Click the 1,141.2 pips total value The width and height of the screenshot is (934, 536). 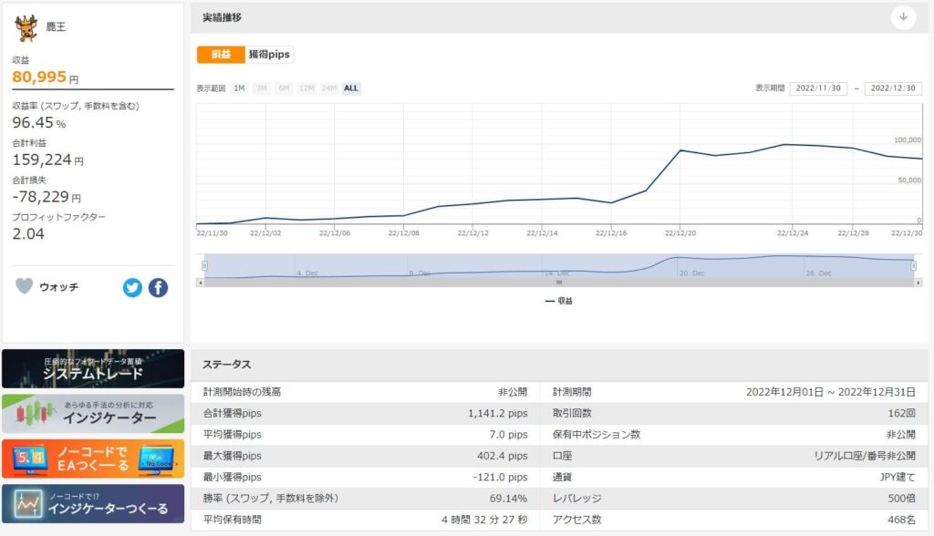497,413
